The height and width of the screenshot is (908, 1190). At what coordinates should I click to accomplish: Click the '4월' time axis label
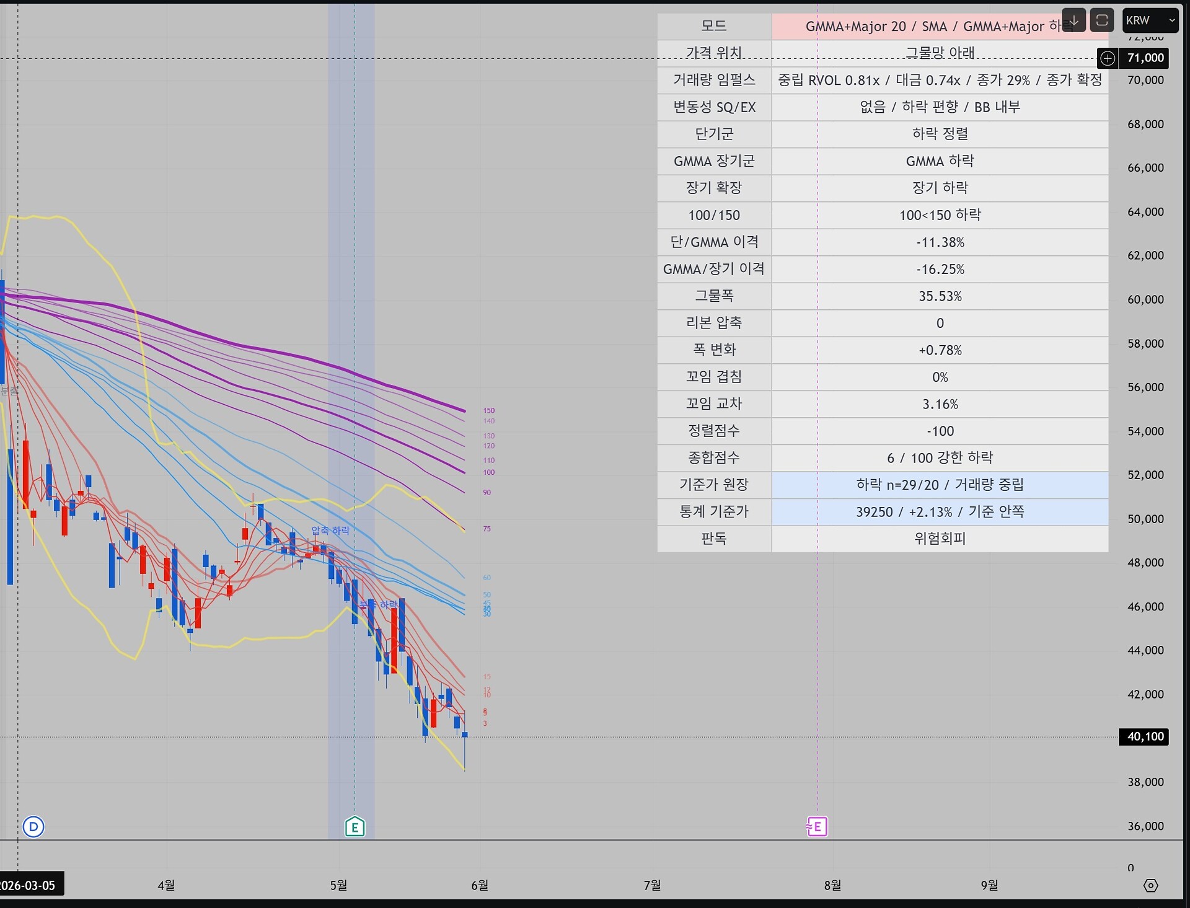166,885
